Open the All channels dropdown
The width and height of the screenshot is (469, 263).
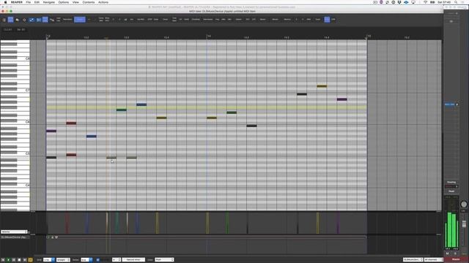433,260
